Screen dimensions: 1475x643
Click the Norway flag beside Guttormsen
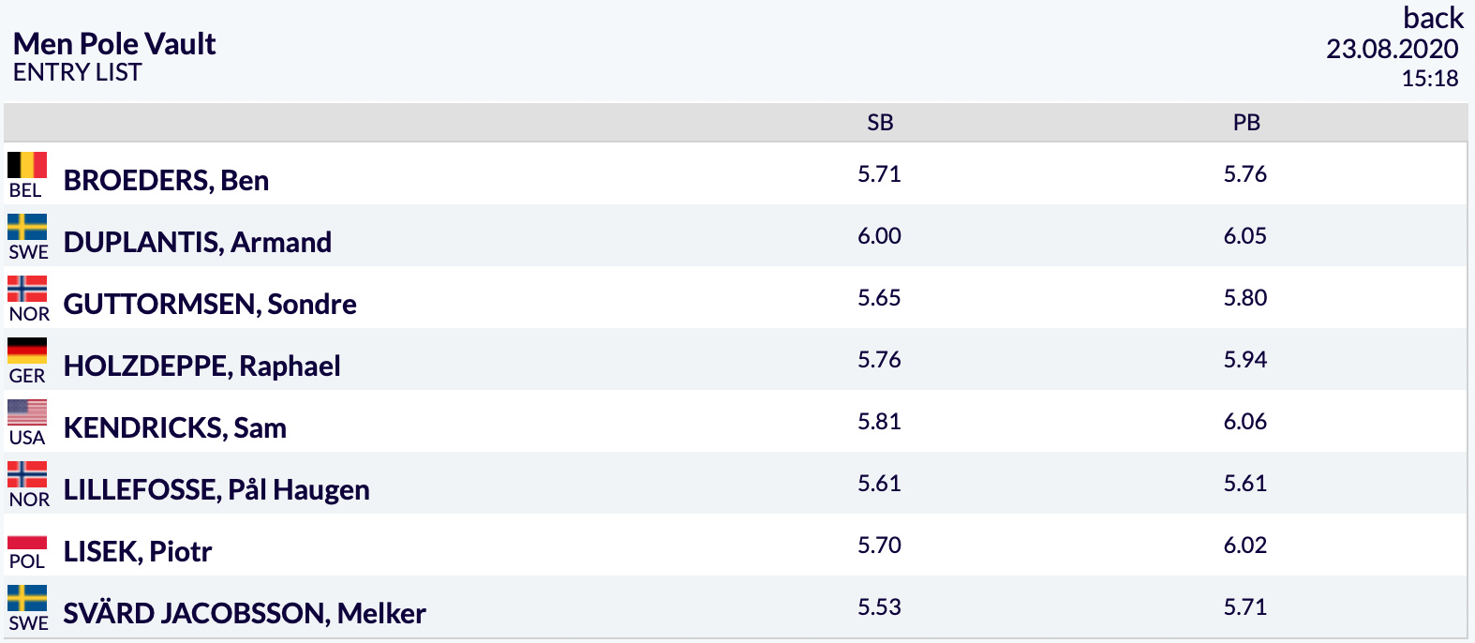coord(27,289)
